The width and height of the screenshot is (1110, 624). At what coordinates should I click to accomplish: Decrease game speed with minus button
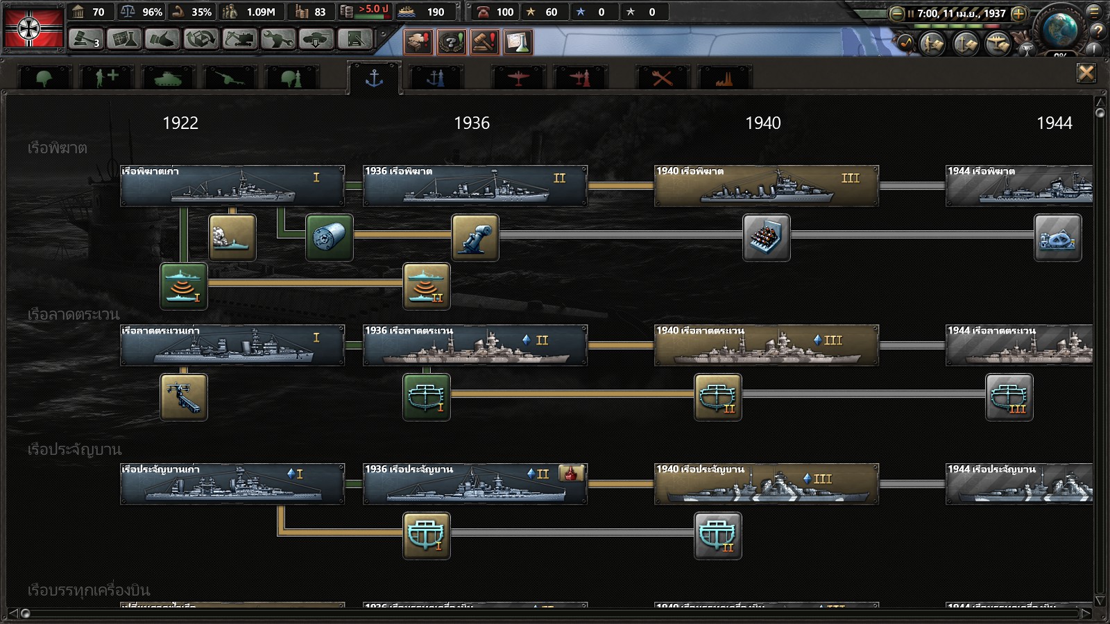click(897, 13)
